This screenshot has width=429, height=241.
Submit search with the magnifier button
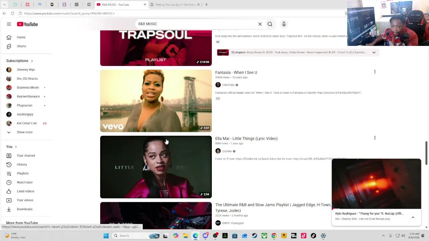270,24
